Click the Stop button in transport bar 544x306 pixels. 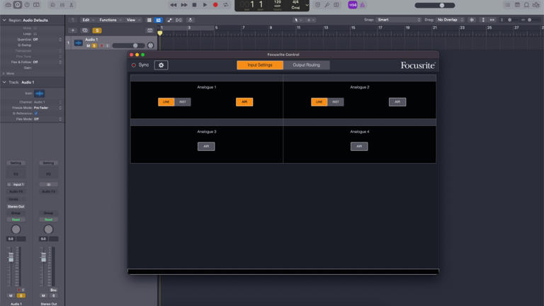(x=194, y=5)
